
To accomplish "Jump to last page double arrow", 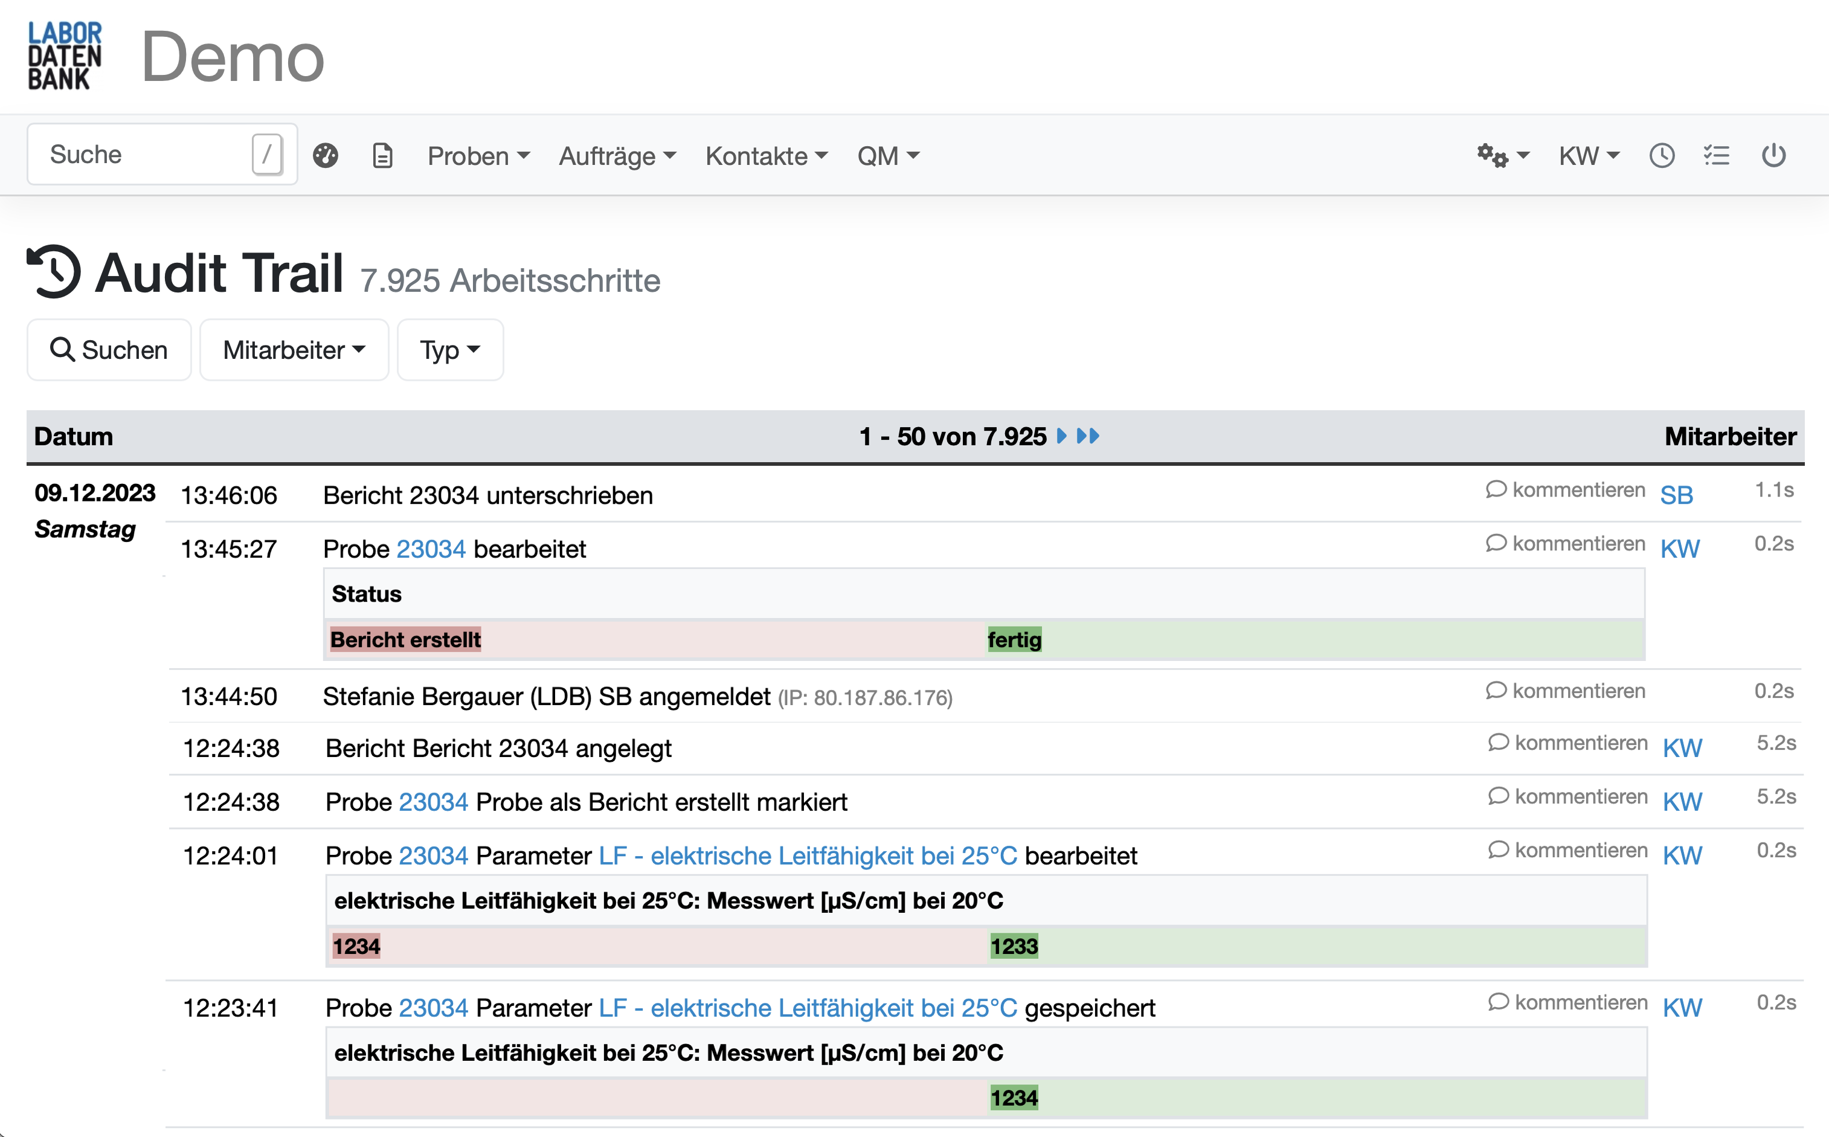I will click(1088, 436).
